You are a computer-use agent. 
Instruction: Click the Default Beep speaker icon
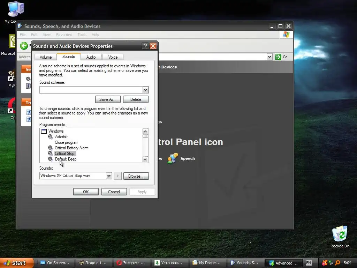(x=50, y=159)
